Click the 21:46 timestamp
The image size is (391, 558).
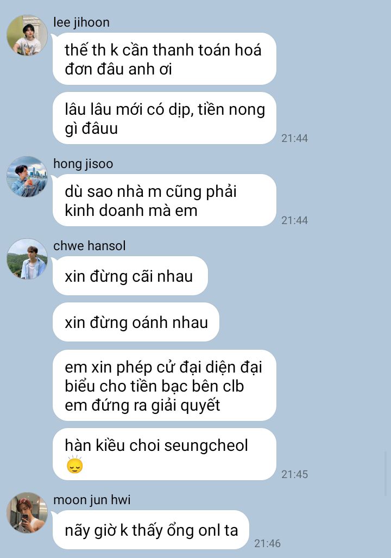tap(267, 543)
